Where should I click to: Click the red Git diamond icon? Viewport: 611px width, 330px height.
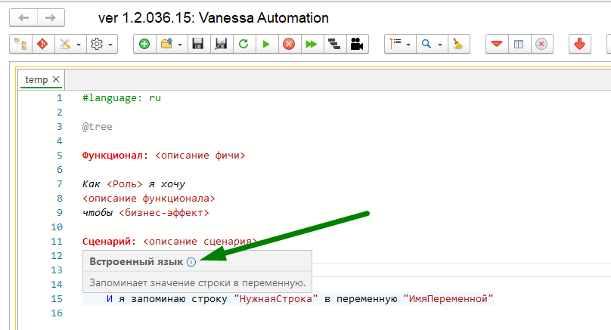[43, 44]
